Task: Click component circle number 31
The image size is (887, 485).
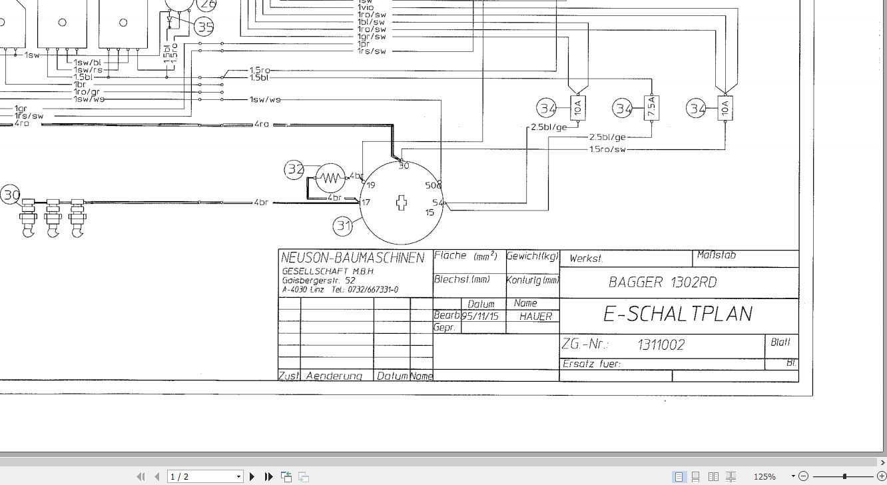Action: [x=343, y=226]
